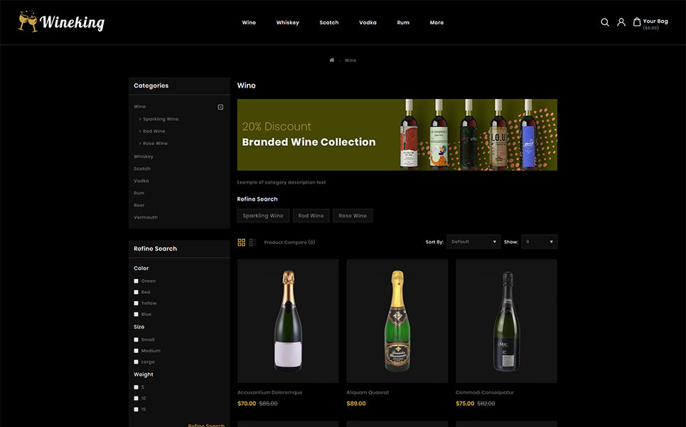Screen dimensions: 686x427
Task: Check the Red color filter
Action: tap(136, 292)
